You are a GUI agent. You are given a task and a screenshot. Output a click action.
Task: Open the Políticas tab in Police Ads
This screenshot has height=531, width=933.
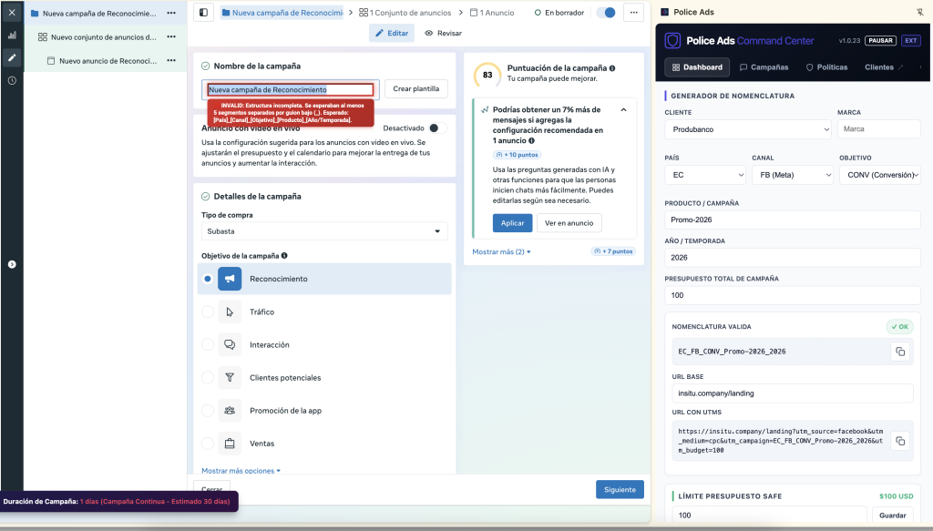(826, 67)
